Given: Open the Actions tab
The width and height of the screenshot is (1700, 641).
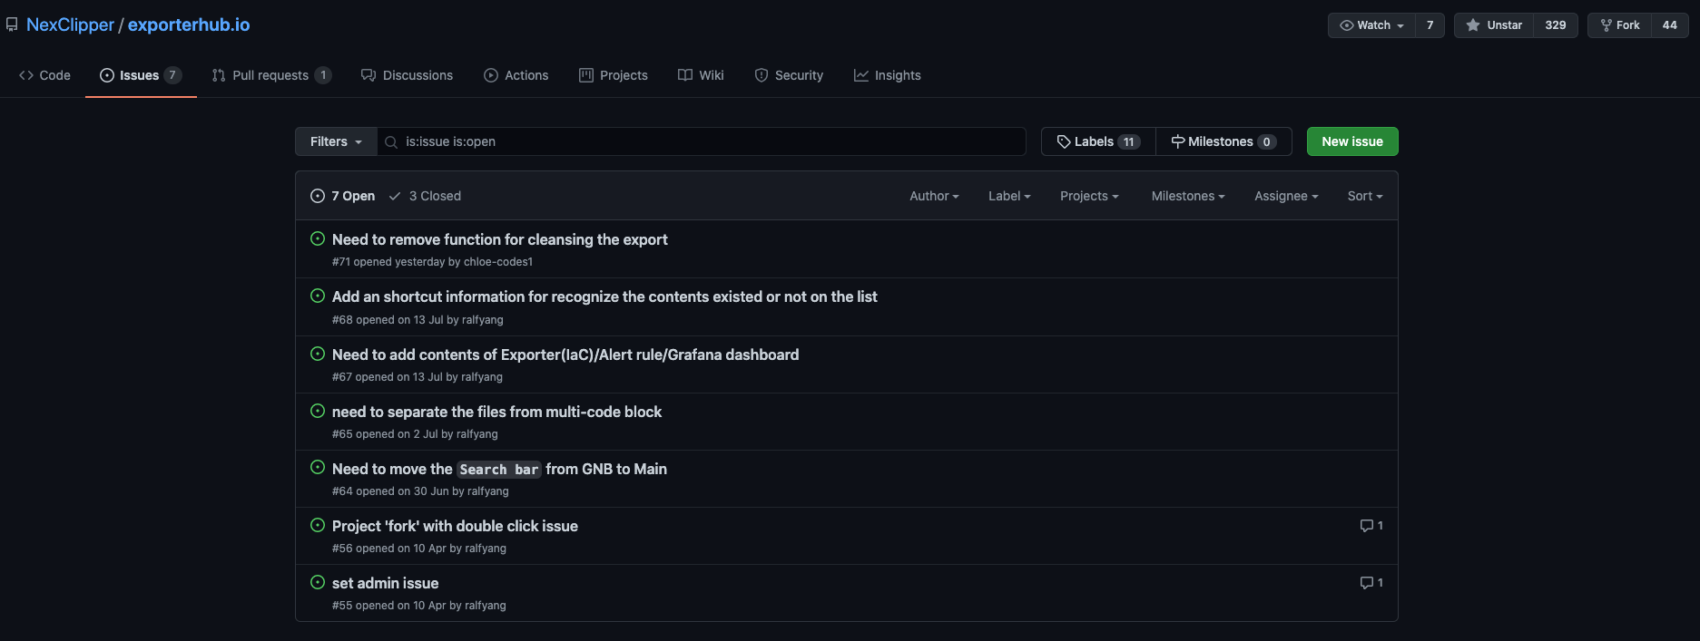Looking at the screenshot, I should [x=516, y=75].
